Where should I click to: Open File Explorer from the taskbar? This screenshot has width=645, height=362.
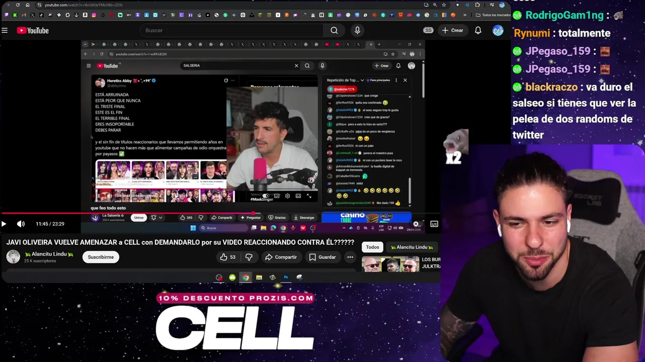pyautogui.click(x=259, y=277)
